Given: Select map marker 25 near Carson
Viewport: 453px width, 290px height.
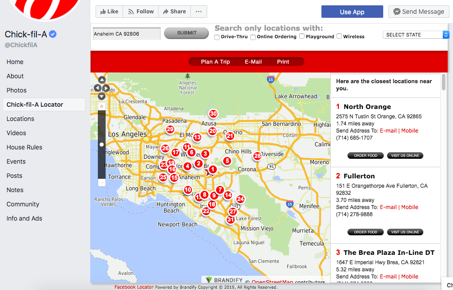Looking at the screenshot, I should pos(163,177).
